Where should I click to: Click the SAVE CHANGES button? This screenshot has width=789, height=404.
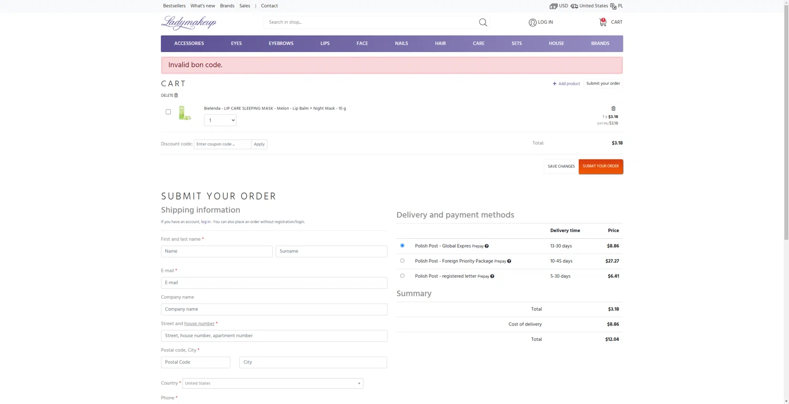pyautogui.click(x=561, y=167)
